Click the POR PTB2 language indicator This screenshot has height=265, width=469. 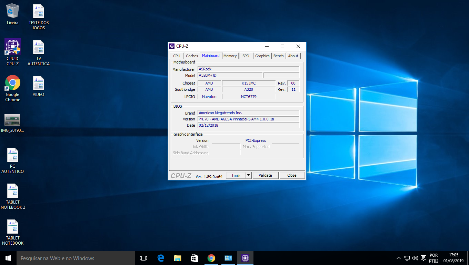(433, 258)
